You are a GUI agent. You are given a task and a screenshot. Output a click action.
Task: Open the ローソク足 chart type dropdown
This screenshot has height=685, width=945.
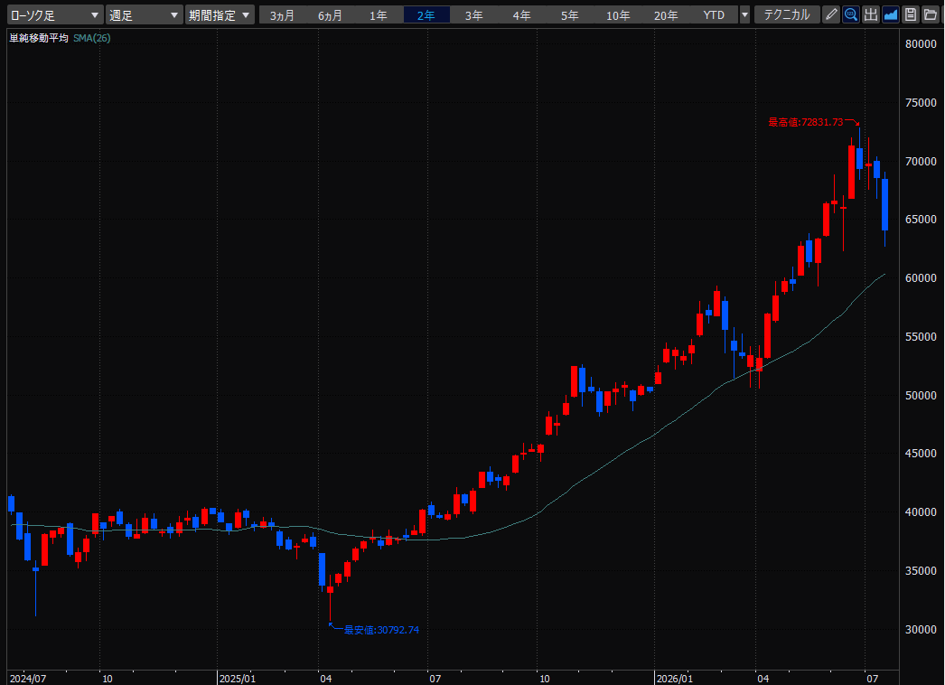pyautogui.click(x=54, y=15)
